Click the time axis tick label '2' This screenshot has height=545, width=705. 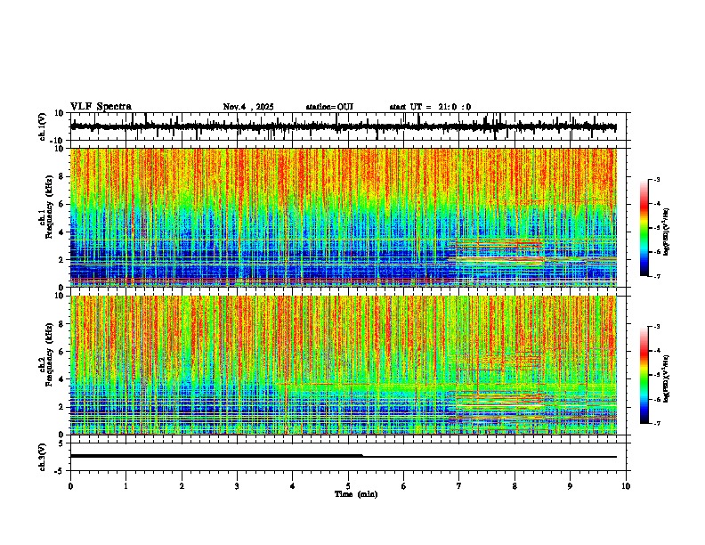(182, 486)
